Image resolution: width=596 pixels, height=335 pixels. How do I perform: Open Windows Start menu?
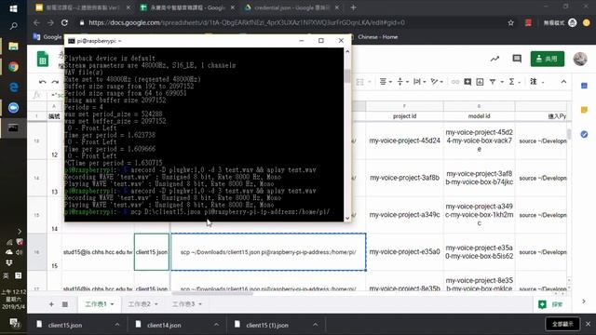[13, 8]
